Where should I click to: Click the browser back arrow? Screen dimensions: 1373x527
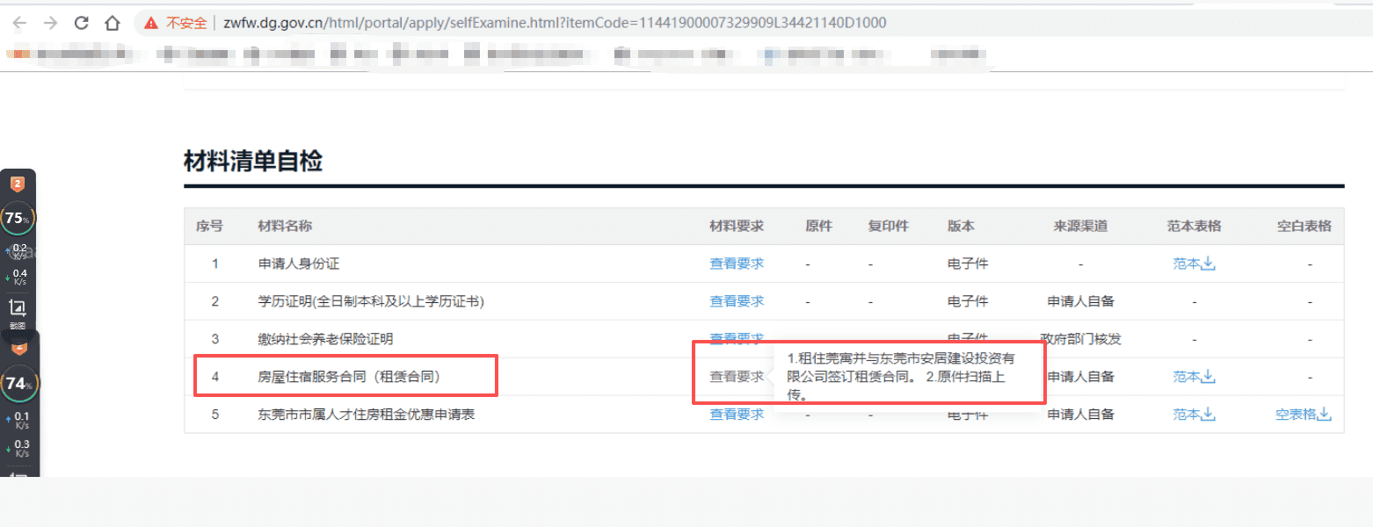coord(19,23)
